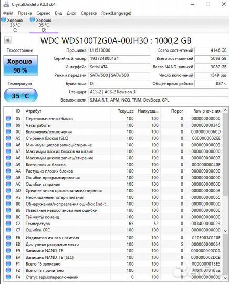Viewport: 229px width, 284px height.
Task: Click status icon for C2 Температура
Action: [8, 224]
